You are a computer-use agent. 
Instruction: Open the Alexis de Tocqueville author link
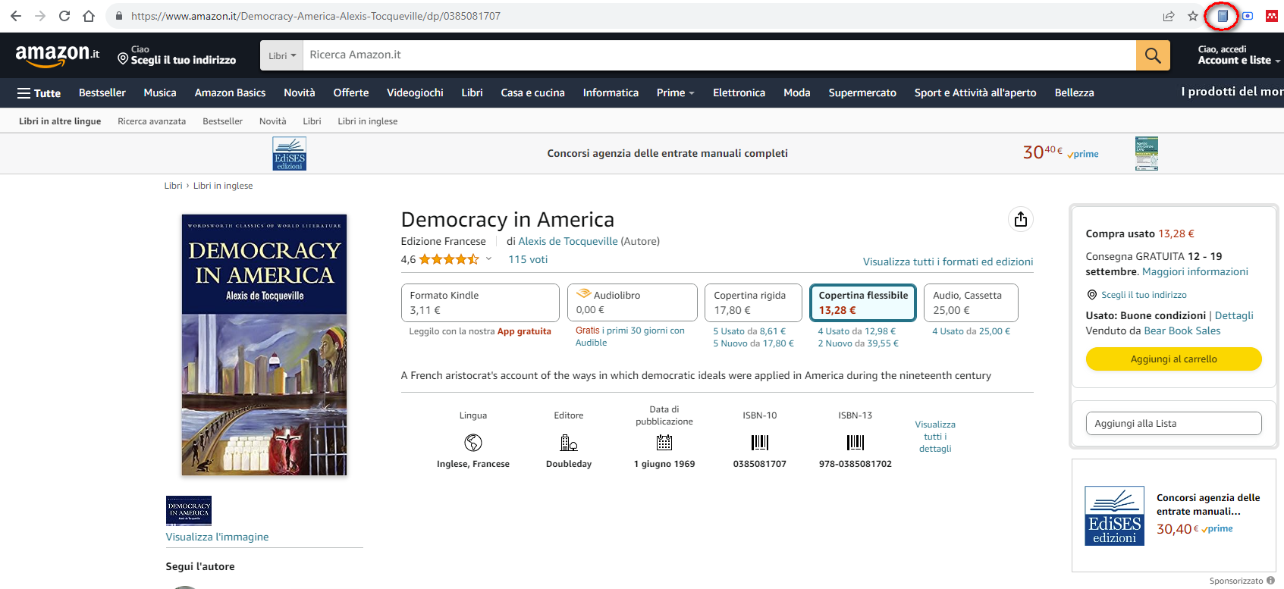tap(567, 241)
